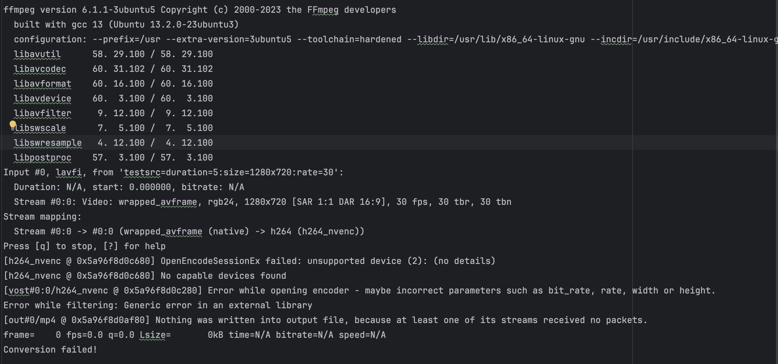Screen dimensions: 778x364
Task: Click libswresample on the highlighted line
Action: (48, 143)
